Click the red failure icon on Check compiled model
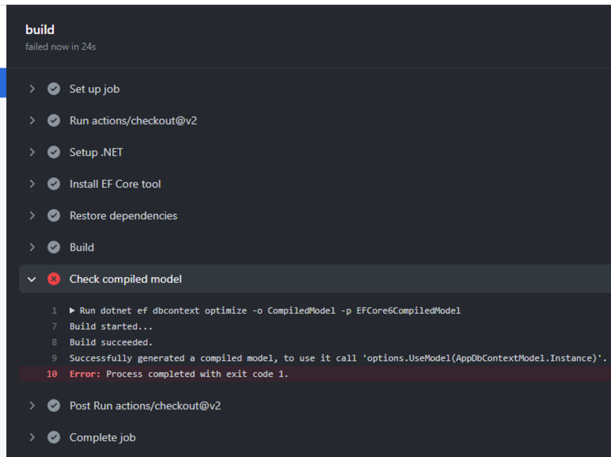611x457 pixels. [54, 279]
